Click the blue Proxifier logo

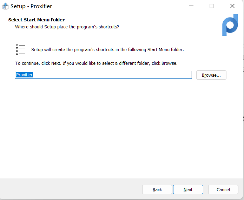pos(230,25)
